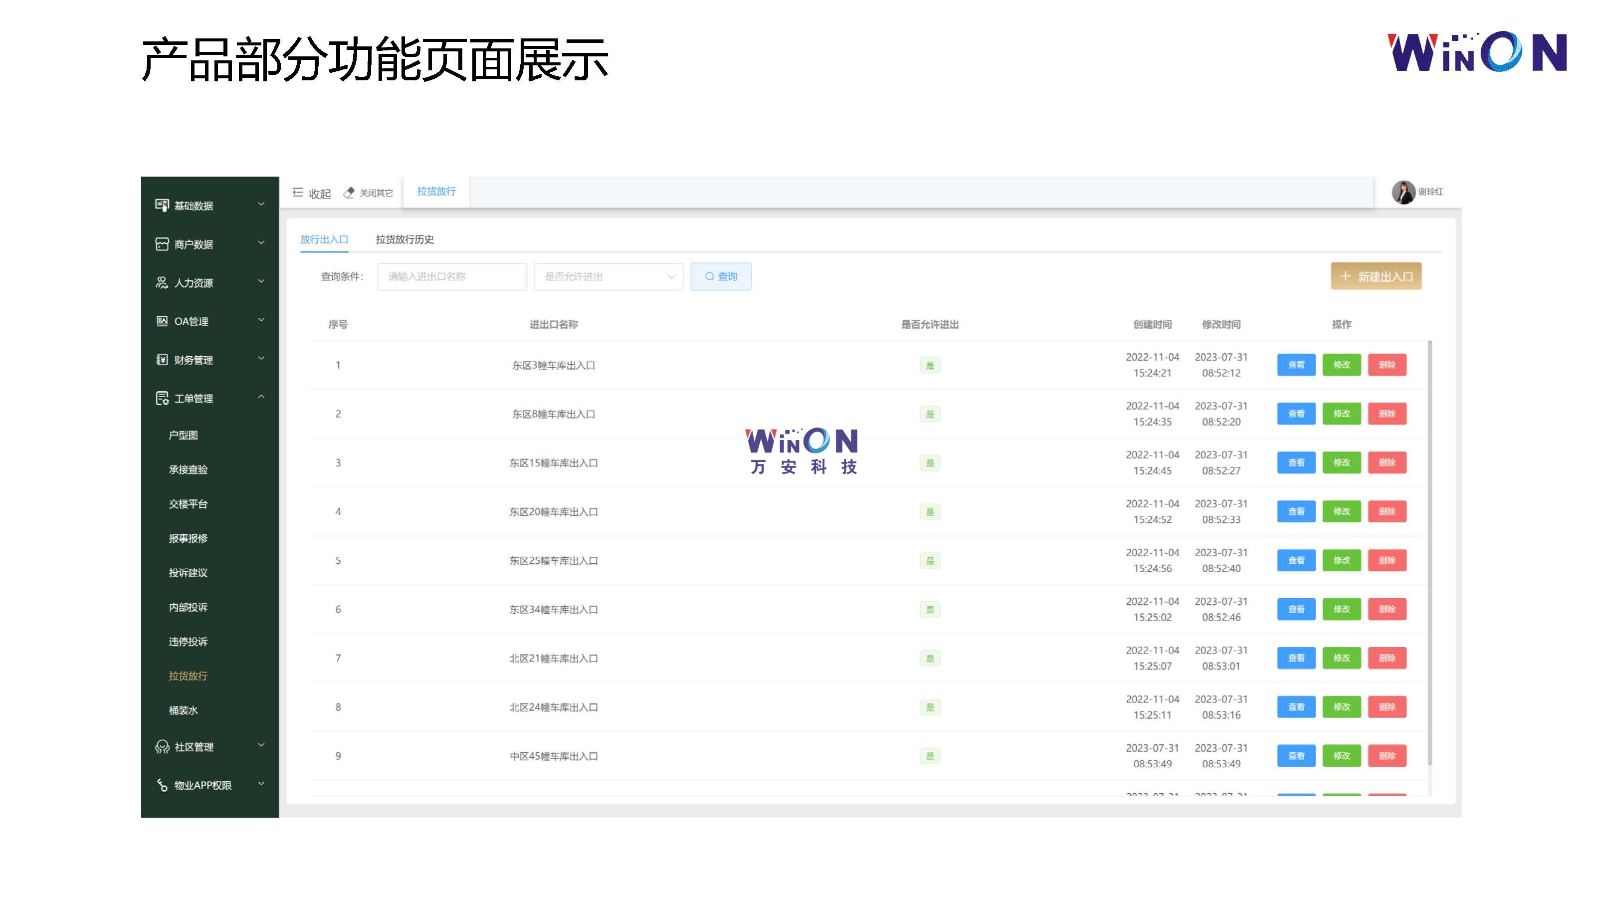Expand the 物业APP权限 menu chevron
The width and height of the screenshot is (1603, 902).
(261, 784)
